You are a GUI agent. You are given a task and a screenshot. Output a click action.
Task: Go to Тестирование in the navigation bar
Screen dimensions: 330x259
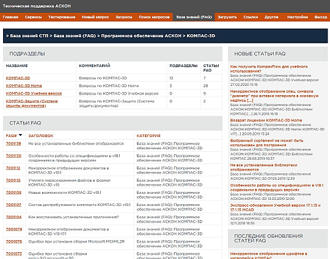coord(62,17)
